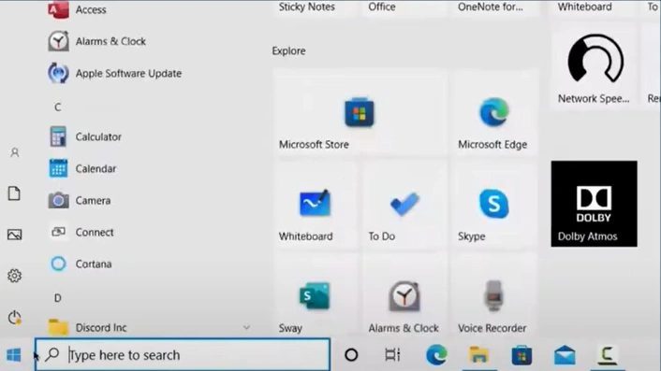
Task: Click the Explore group heading
Action: coord(288,50)
